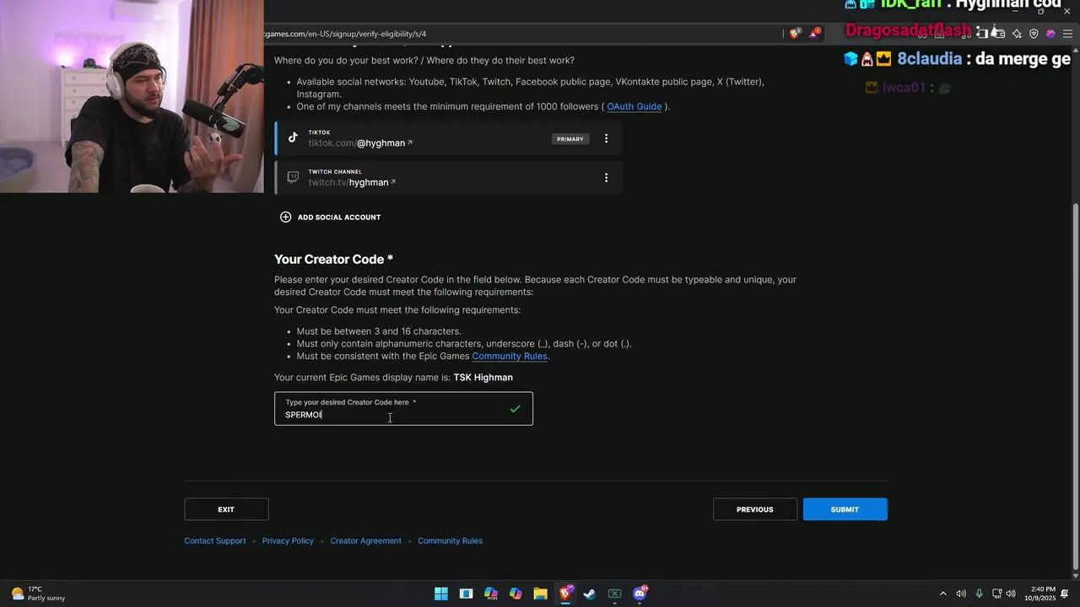Open Privacy Policy footer link
This screenshot has height=607, width=1080.
tap(288, 540)
